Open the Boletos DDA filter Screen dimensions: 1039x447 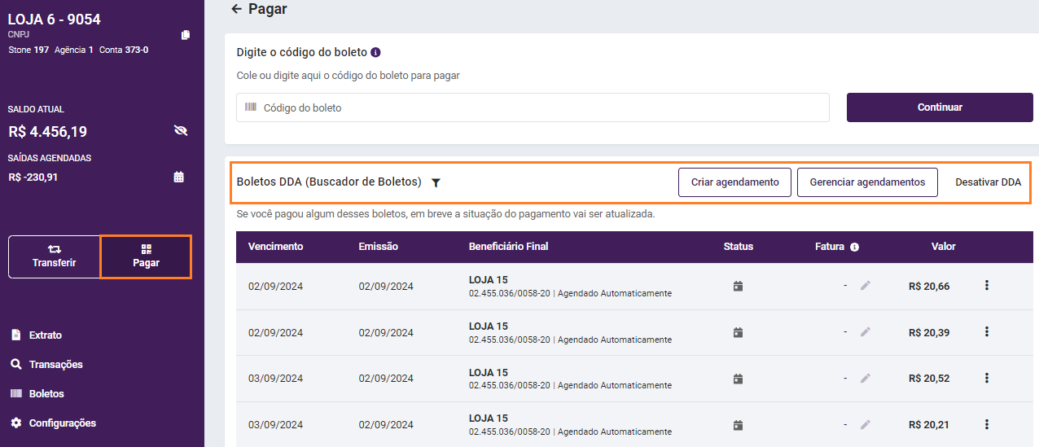tap(436, 183)
